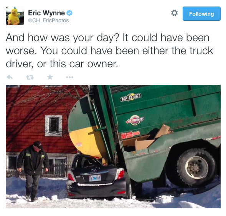This screenshot has height=216, width=226.
Task: Click the white-framed window on the red house
Action: point(53,126)
